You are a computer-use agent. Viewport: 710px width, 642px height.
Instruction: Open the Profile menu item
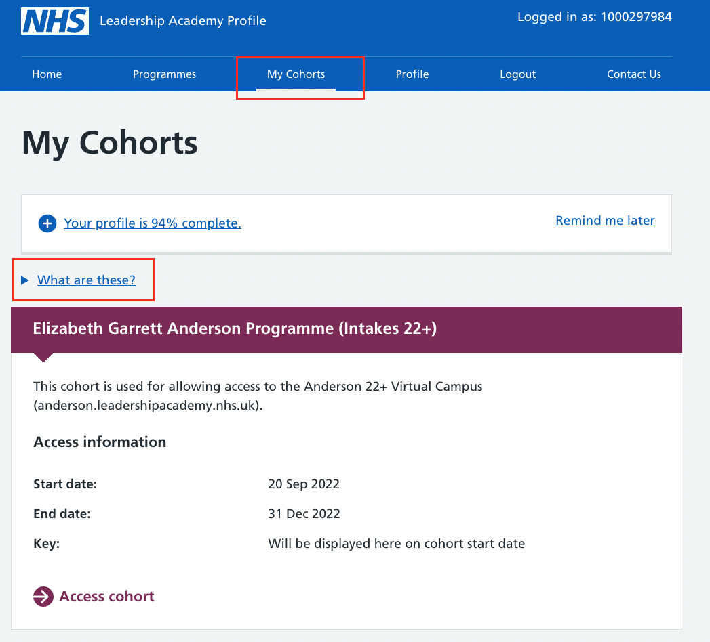pyautogui.click(x=412, y=74)
